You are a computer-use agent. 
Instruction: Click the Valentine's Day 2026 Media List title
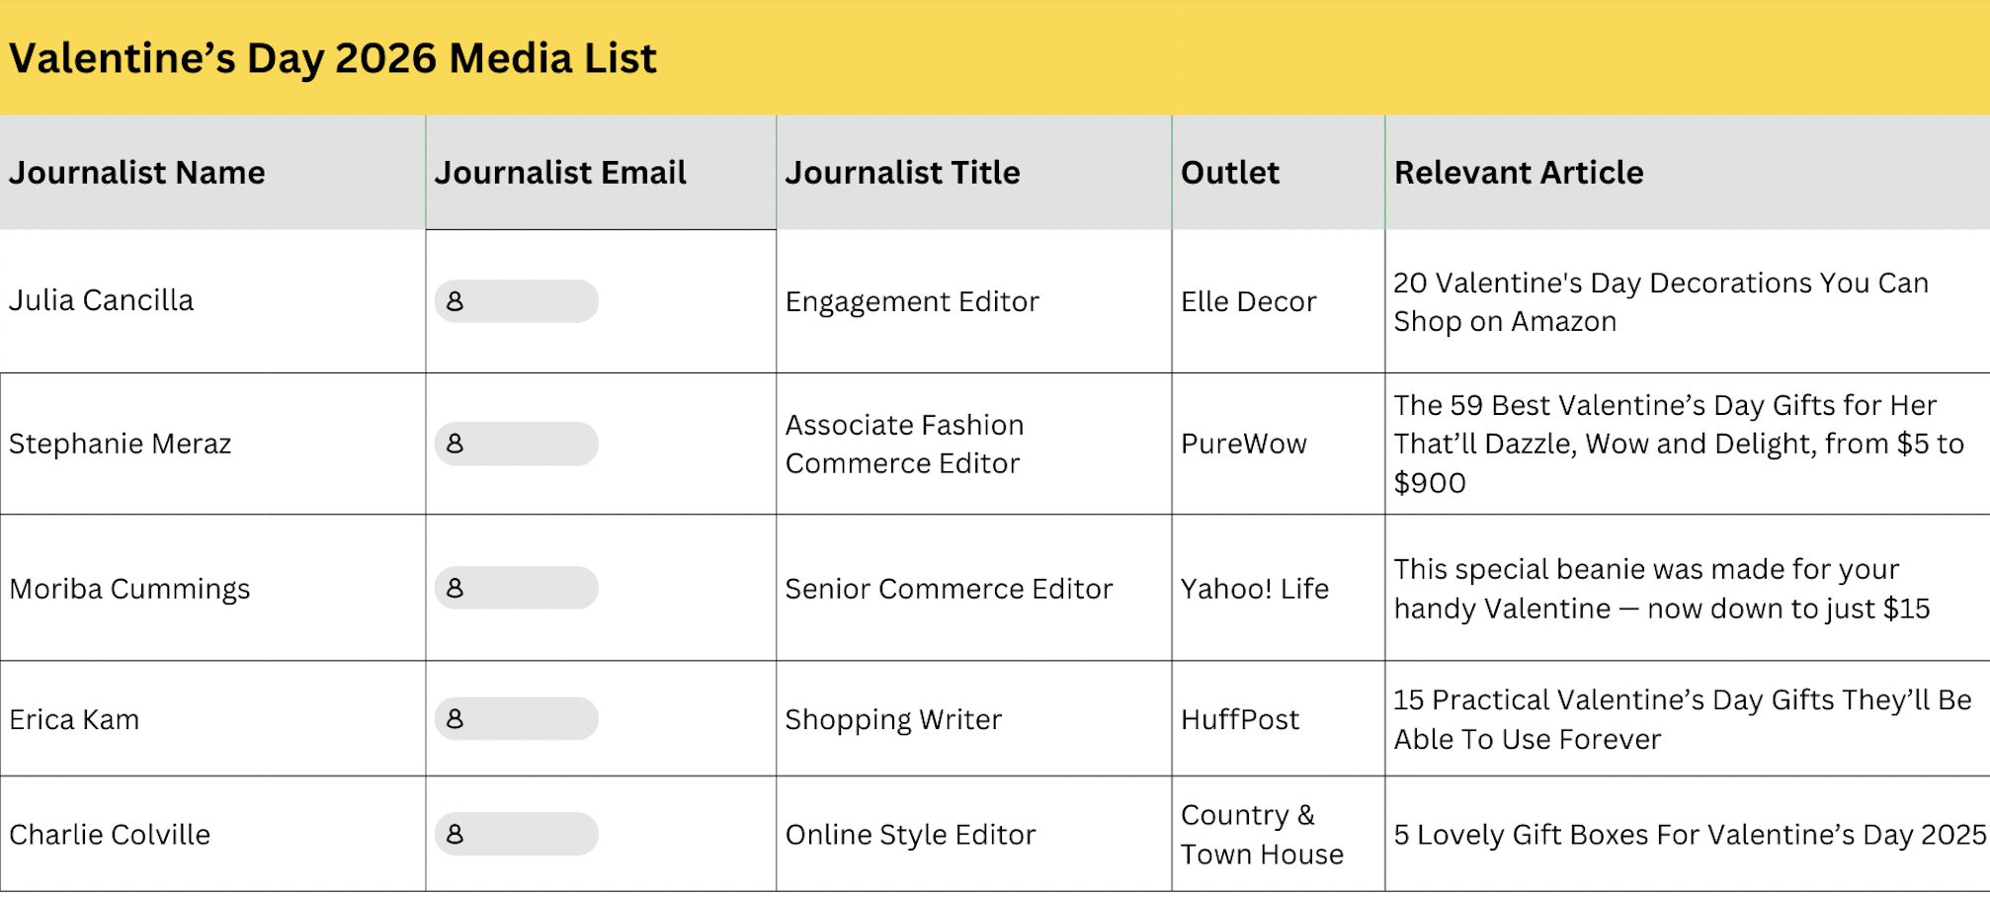(333, 58)
